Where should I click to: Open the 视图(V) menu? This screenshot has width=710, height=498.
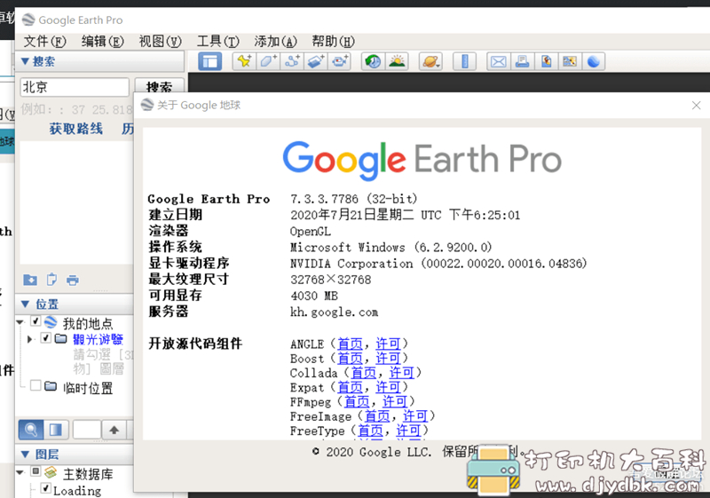161,42
